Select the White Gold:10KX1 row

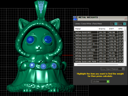99,53
